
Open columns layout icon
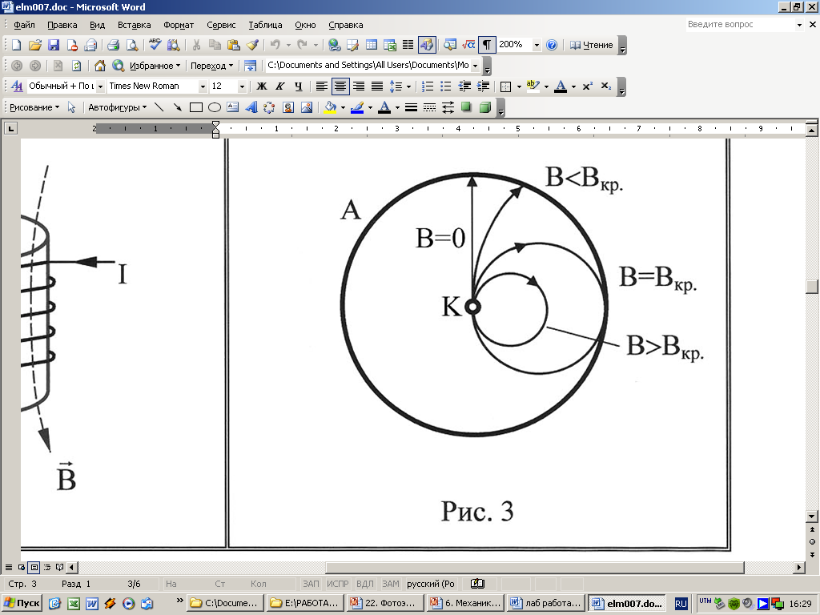[408, 45]
